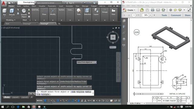194x109 pixels.
Task: Toggle 2D object snap in status bar
Action: click(73, 101)
